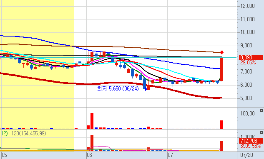The height and width of the screenshot is (159, 264).
Task: Click the 9,000 price axis label
Action: (246, 45)
